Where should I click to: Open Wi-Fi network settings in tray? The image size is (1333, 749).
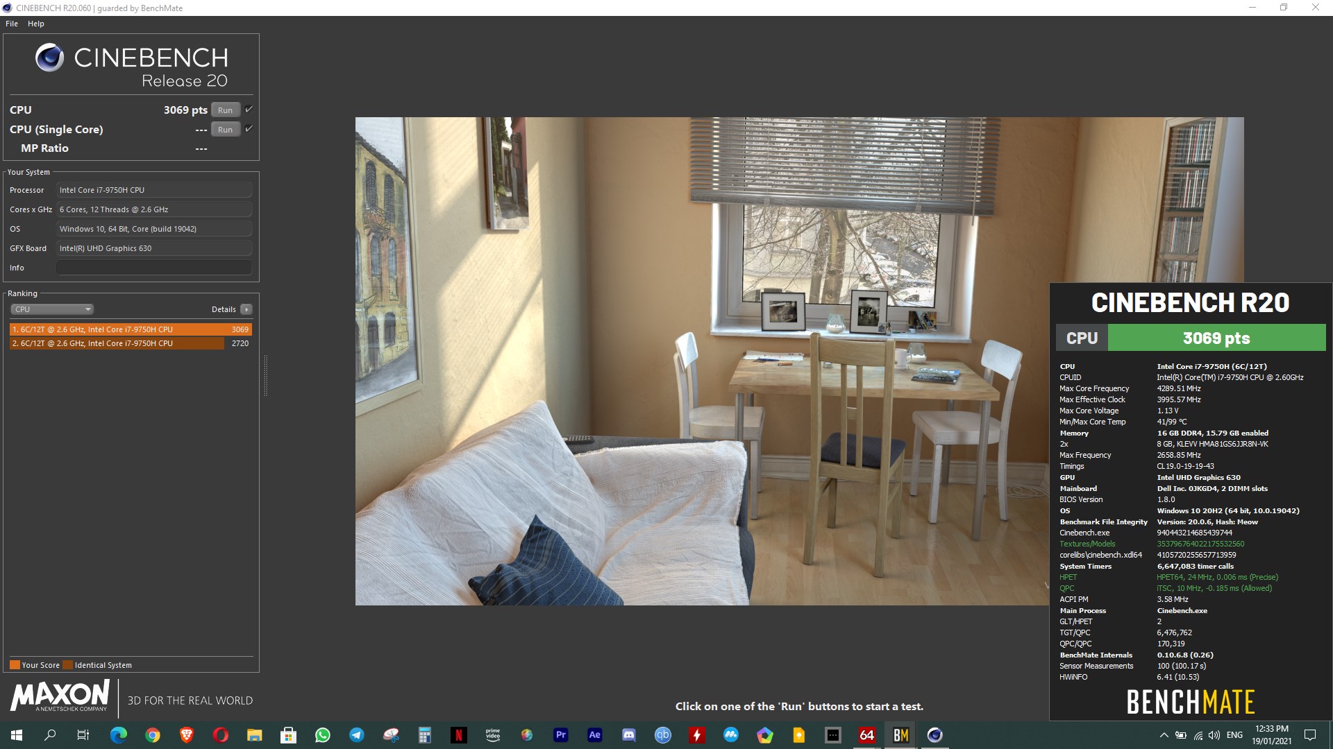click(x=1198, y=735)
